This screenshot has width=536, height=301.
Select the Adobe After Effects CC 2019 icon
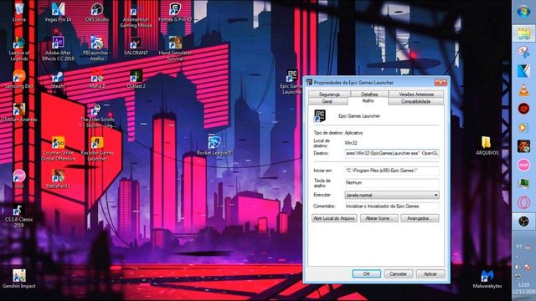58,48
